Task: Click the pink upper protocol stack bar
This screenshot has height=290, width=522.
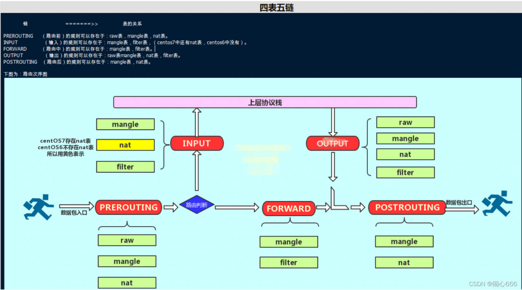Action: click(265, 102)
